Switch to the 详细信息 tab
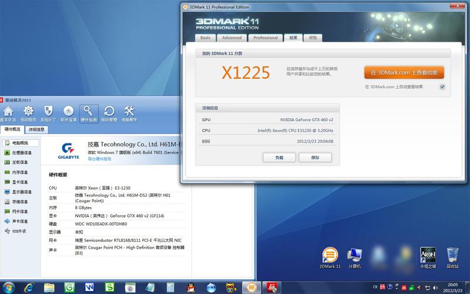The height and width of the screenshot is (294, 470). pyautogui.click(x=36, y=129)
